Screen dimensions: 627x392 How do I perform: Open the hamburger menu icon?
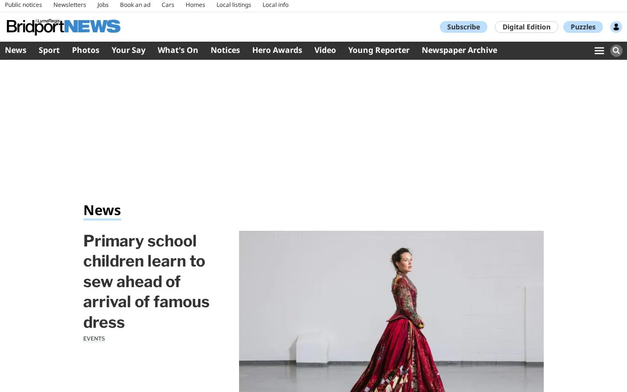point(599,50)
